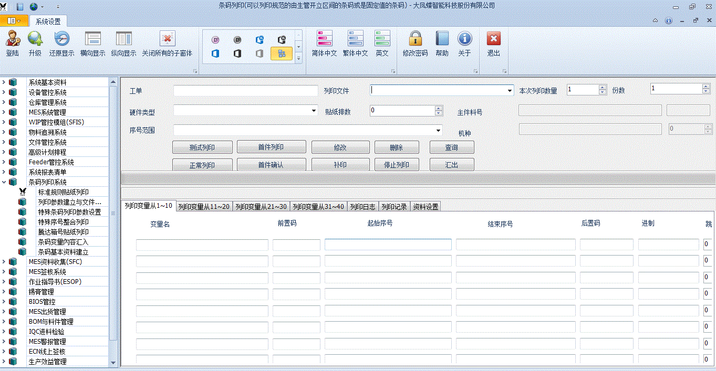Expand the MES资料收集(SFC) node arrow
This screenshot has height=371, width=716.
[x=4, y=262]
